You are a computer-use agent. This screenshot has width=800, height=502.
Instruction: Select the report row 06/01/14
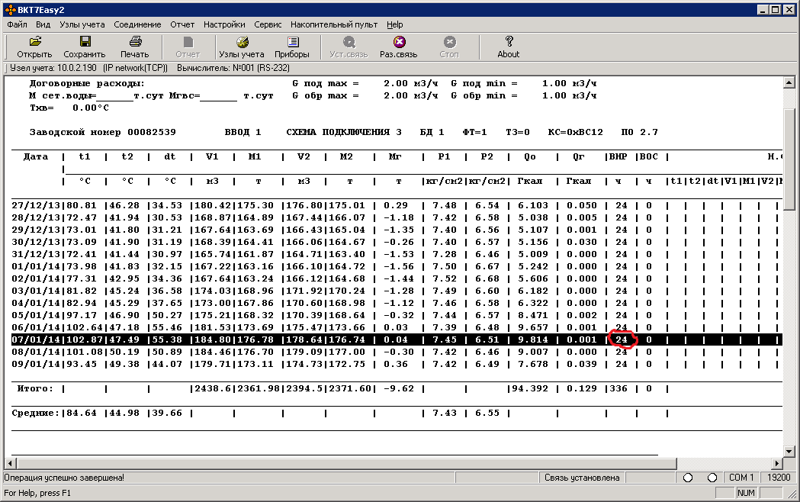click(x=397, y=328)
